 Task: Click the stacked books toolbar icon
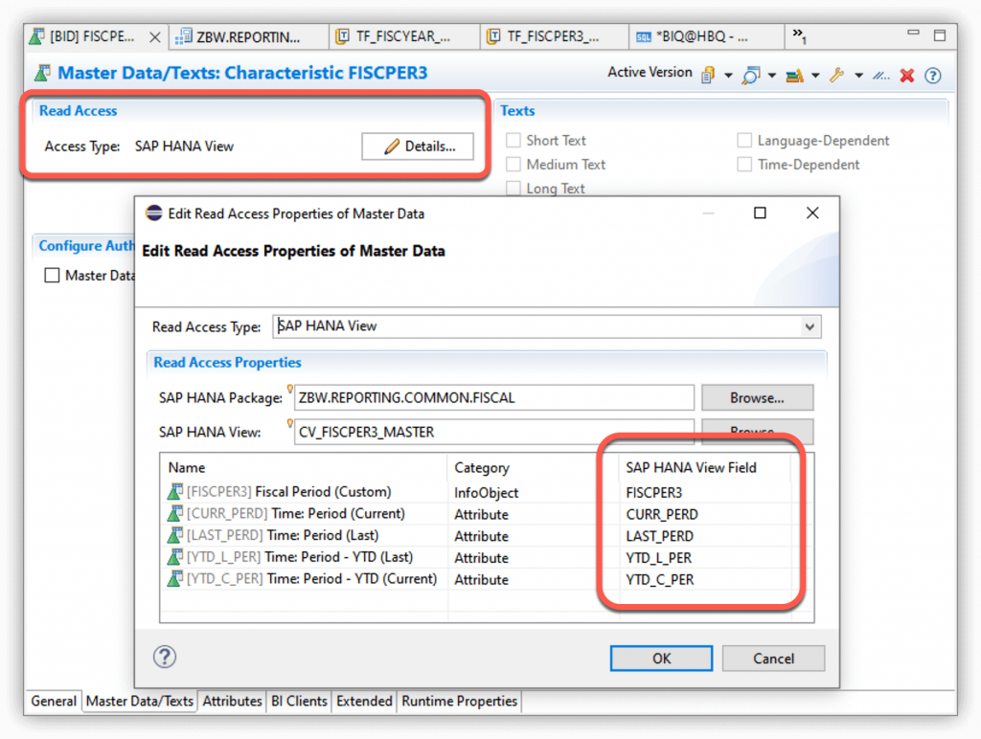click(x=794, y=76)
